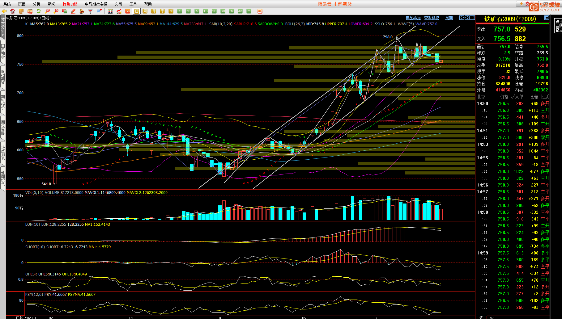The image size is (562, 319).
Task: Click the previous contract left arrow icon
Action: (462, 18)
